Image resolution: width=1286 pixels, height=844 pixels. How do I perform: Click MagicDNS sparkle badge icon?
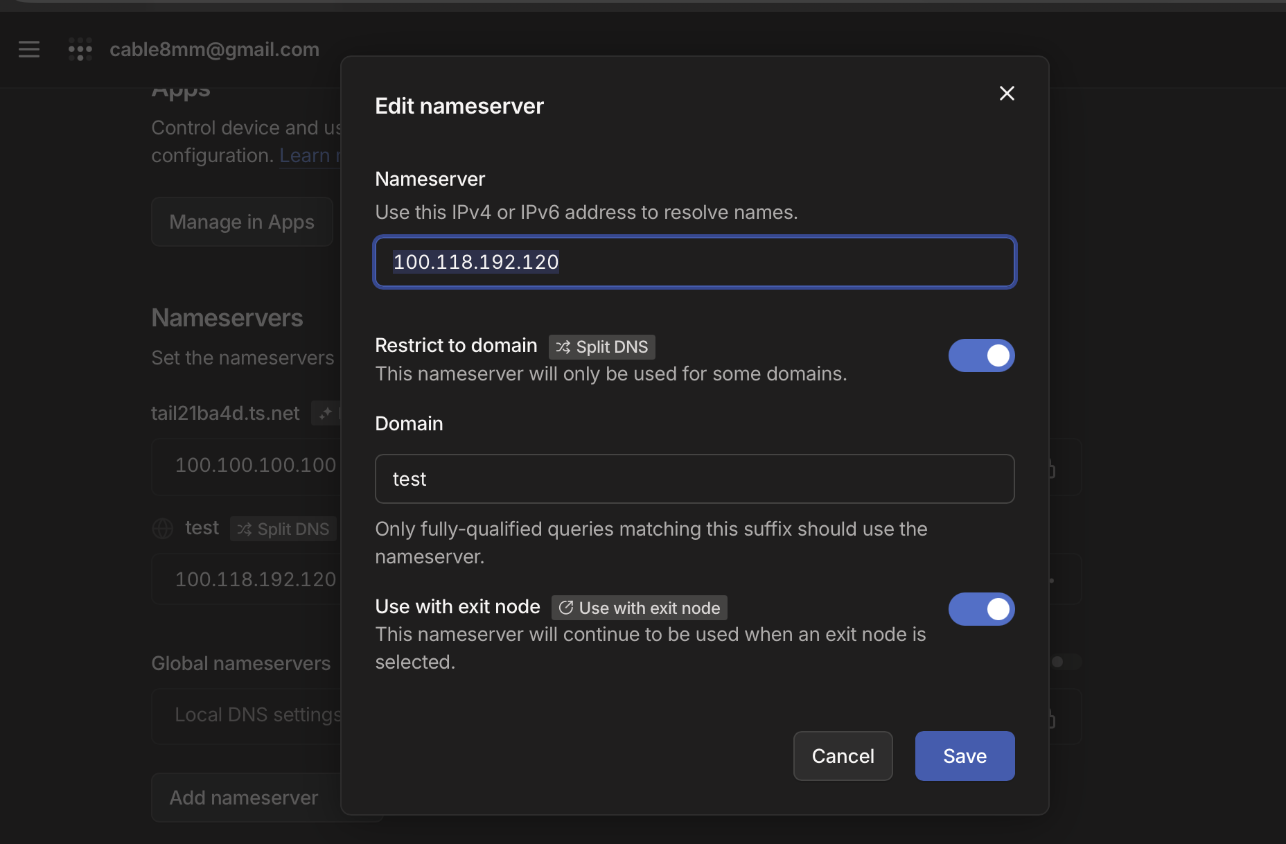click(x=326, y=414)
